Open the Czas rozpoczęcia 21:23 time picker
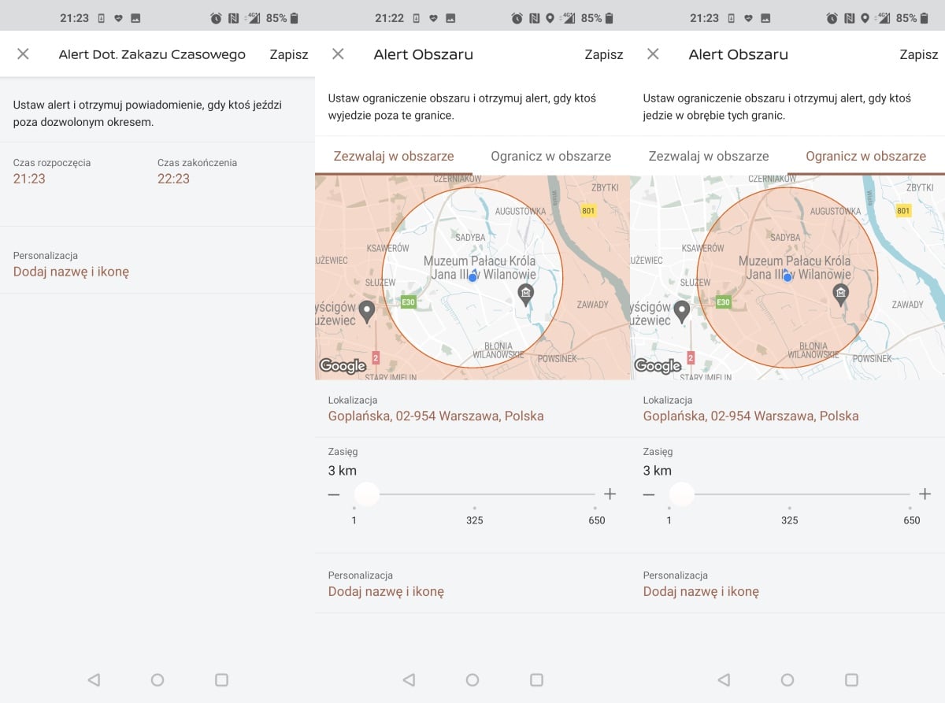Screen dimensions: 945x703 pyautogui.click(x=29, y=179)
